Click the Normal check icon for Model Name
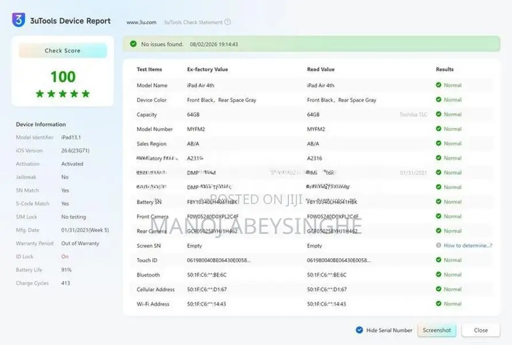 point(438,85)
